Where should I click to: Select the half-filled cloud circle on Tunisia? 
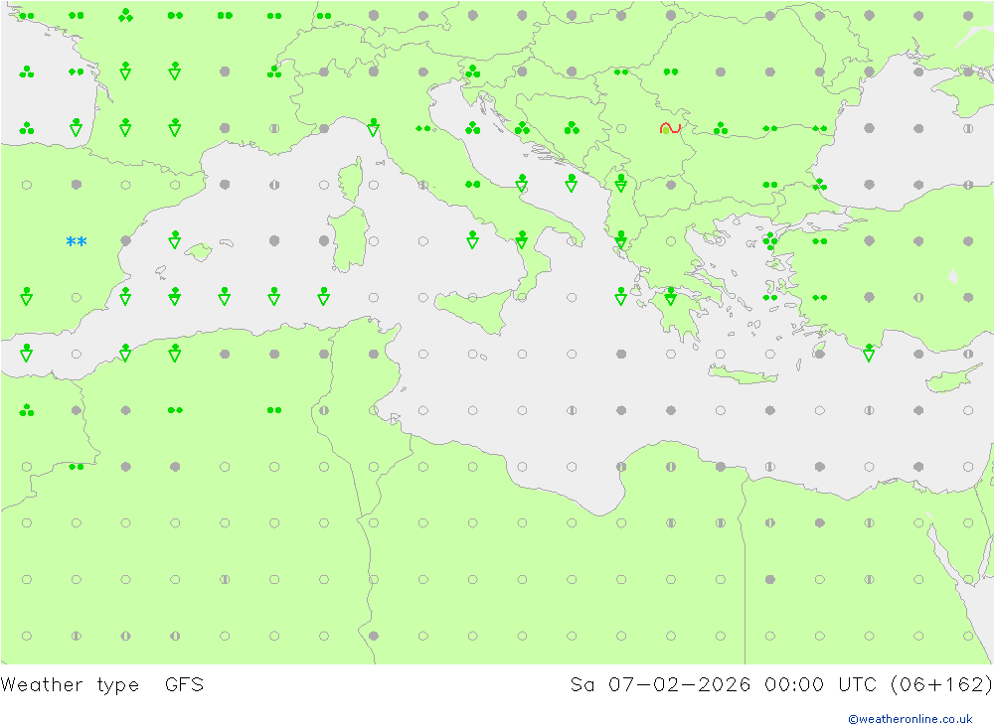coord(324,410)
